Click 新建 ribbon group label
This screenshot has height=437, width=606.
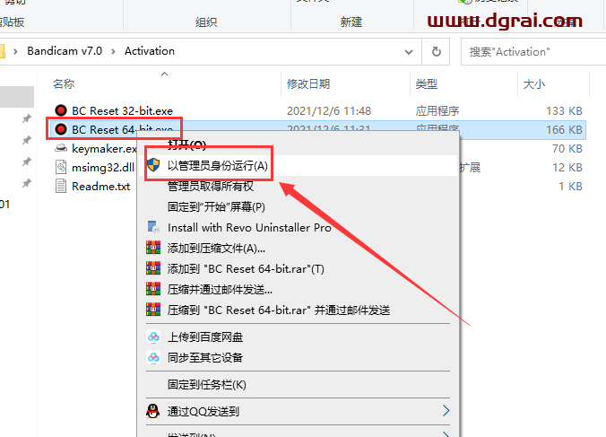click(351, 22)
